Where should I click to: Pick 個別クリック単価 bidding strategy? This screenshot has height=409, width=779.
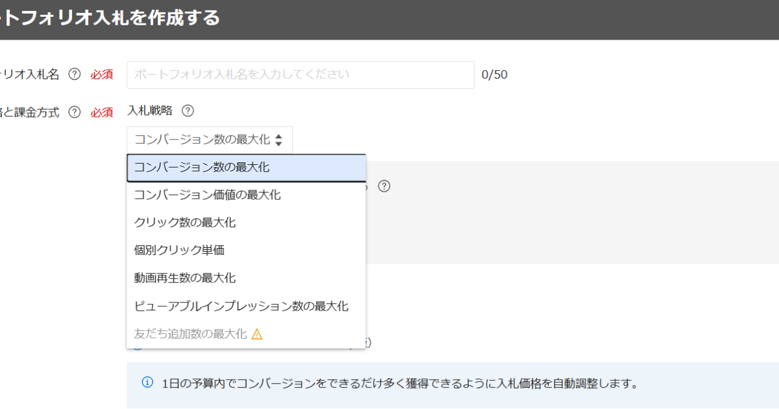tap(179, 251)
